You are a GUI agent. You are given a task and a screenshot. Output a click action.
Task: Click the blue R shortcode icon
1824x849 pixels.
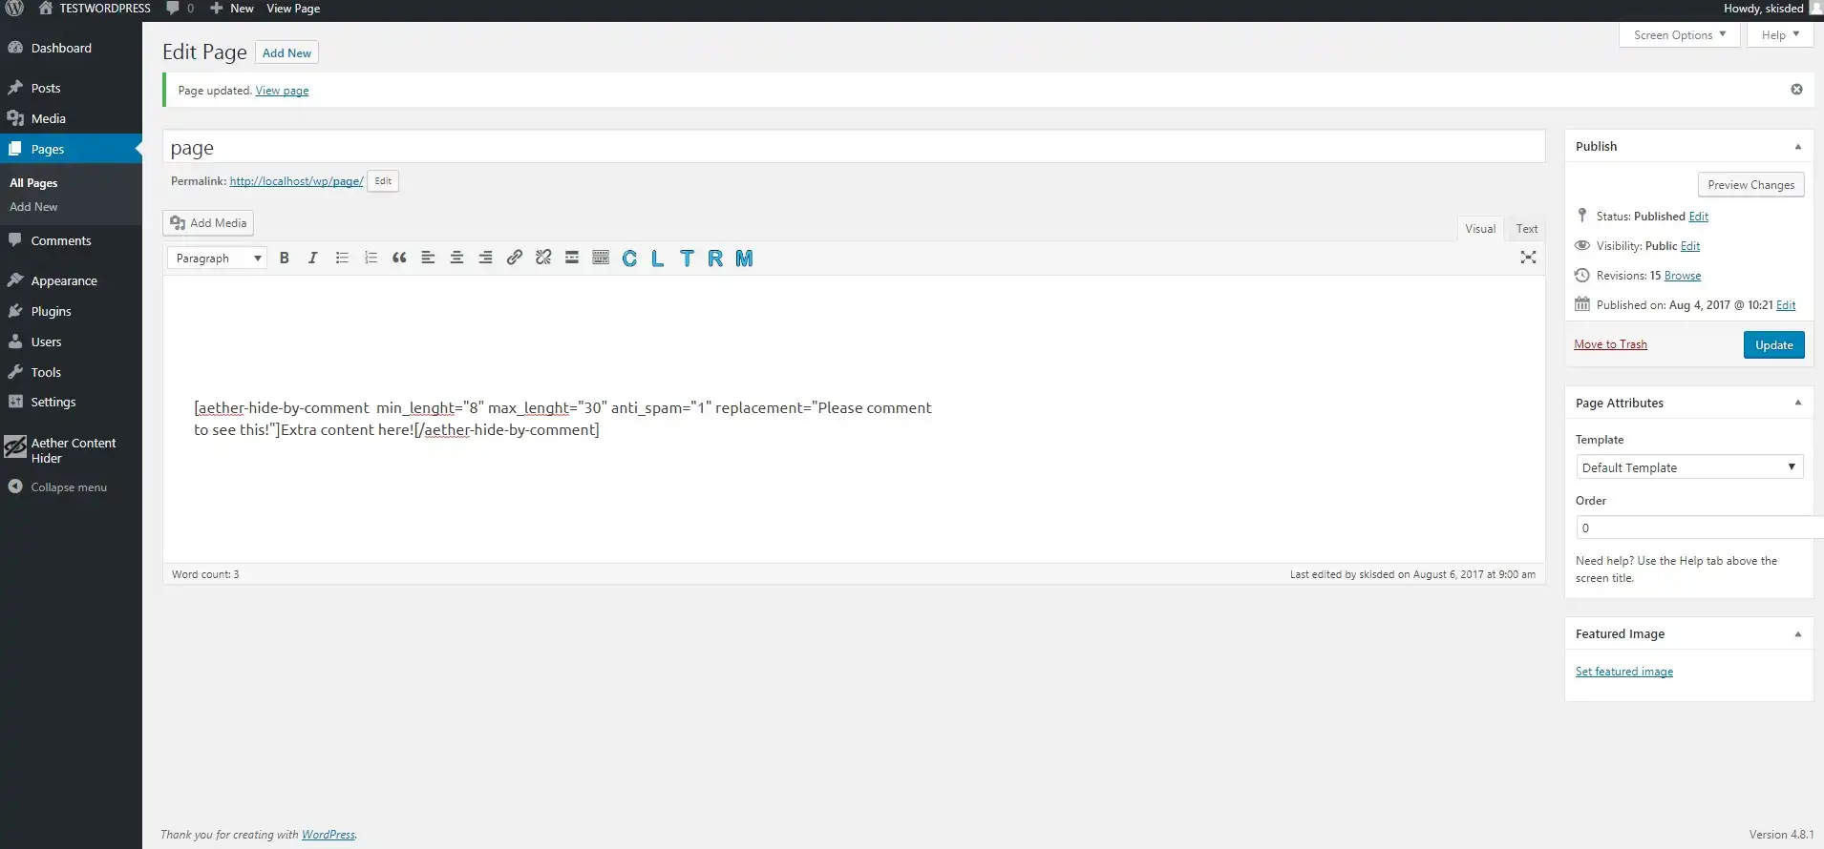tap(715, 259)
